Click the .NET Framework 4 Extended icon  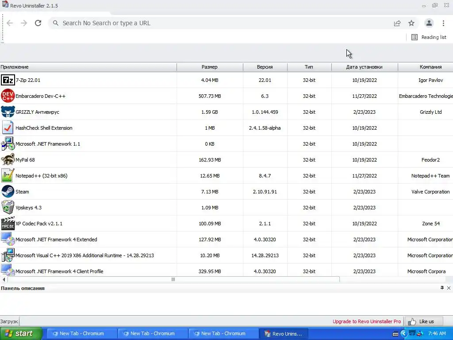point(8,240)
